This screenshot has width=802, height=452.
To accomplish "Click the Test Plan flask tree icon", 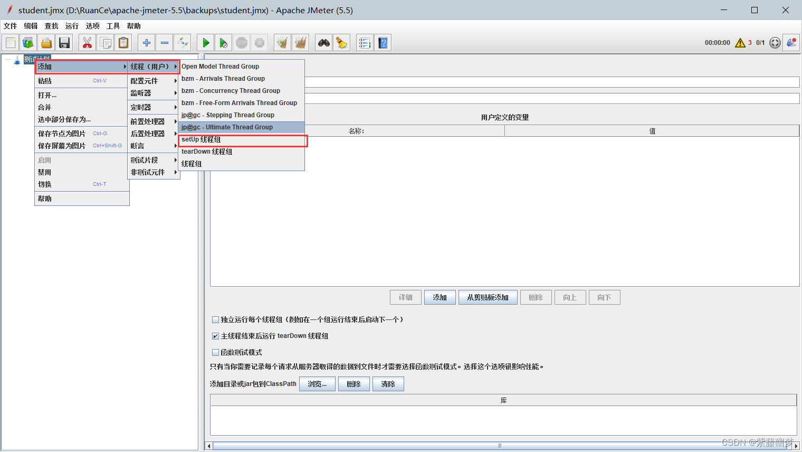I will [x=17, y=60].
